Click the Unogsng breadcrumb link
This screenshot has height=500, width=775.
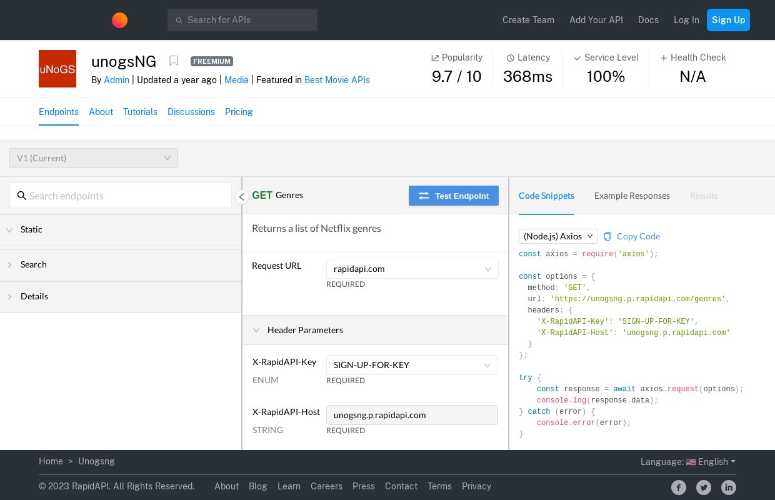(x=96, y=461)
